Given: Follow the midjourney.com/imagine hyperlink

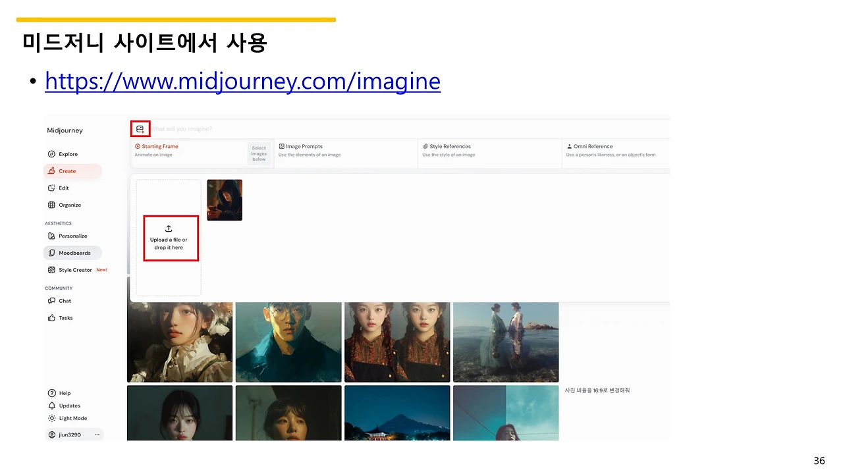Looking at the screenshot, I should point(242,80).
